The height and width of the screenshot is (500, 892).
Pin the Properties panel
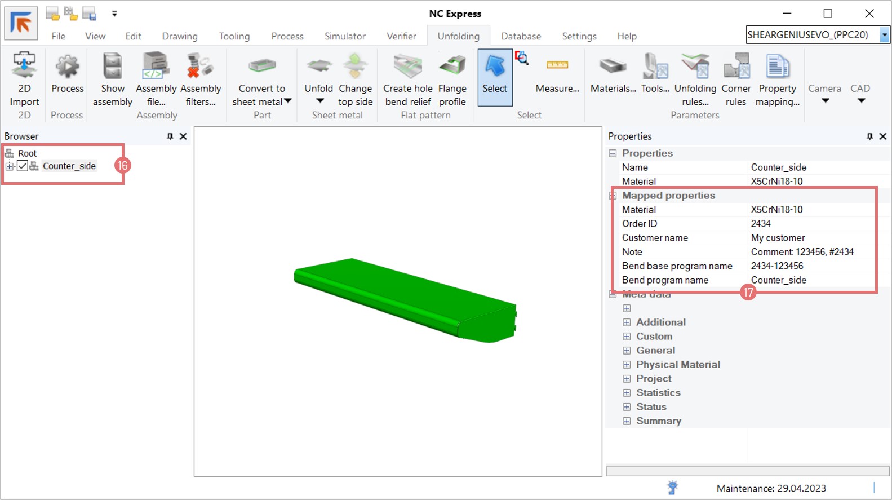pyautogui.click(x=869, y=136)
